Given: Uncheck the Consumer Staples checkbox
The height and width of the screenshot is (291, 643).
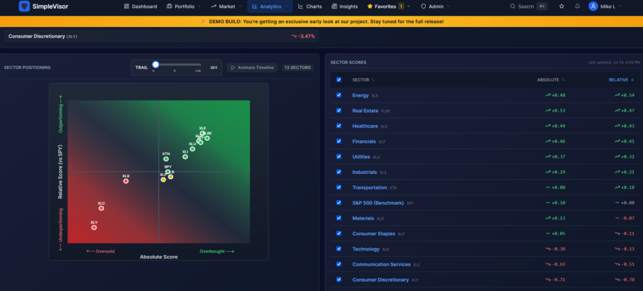Looking at the screenshot, I should coord(338,233).
